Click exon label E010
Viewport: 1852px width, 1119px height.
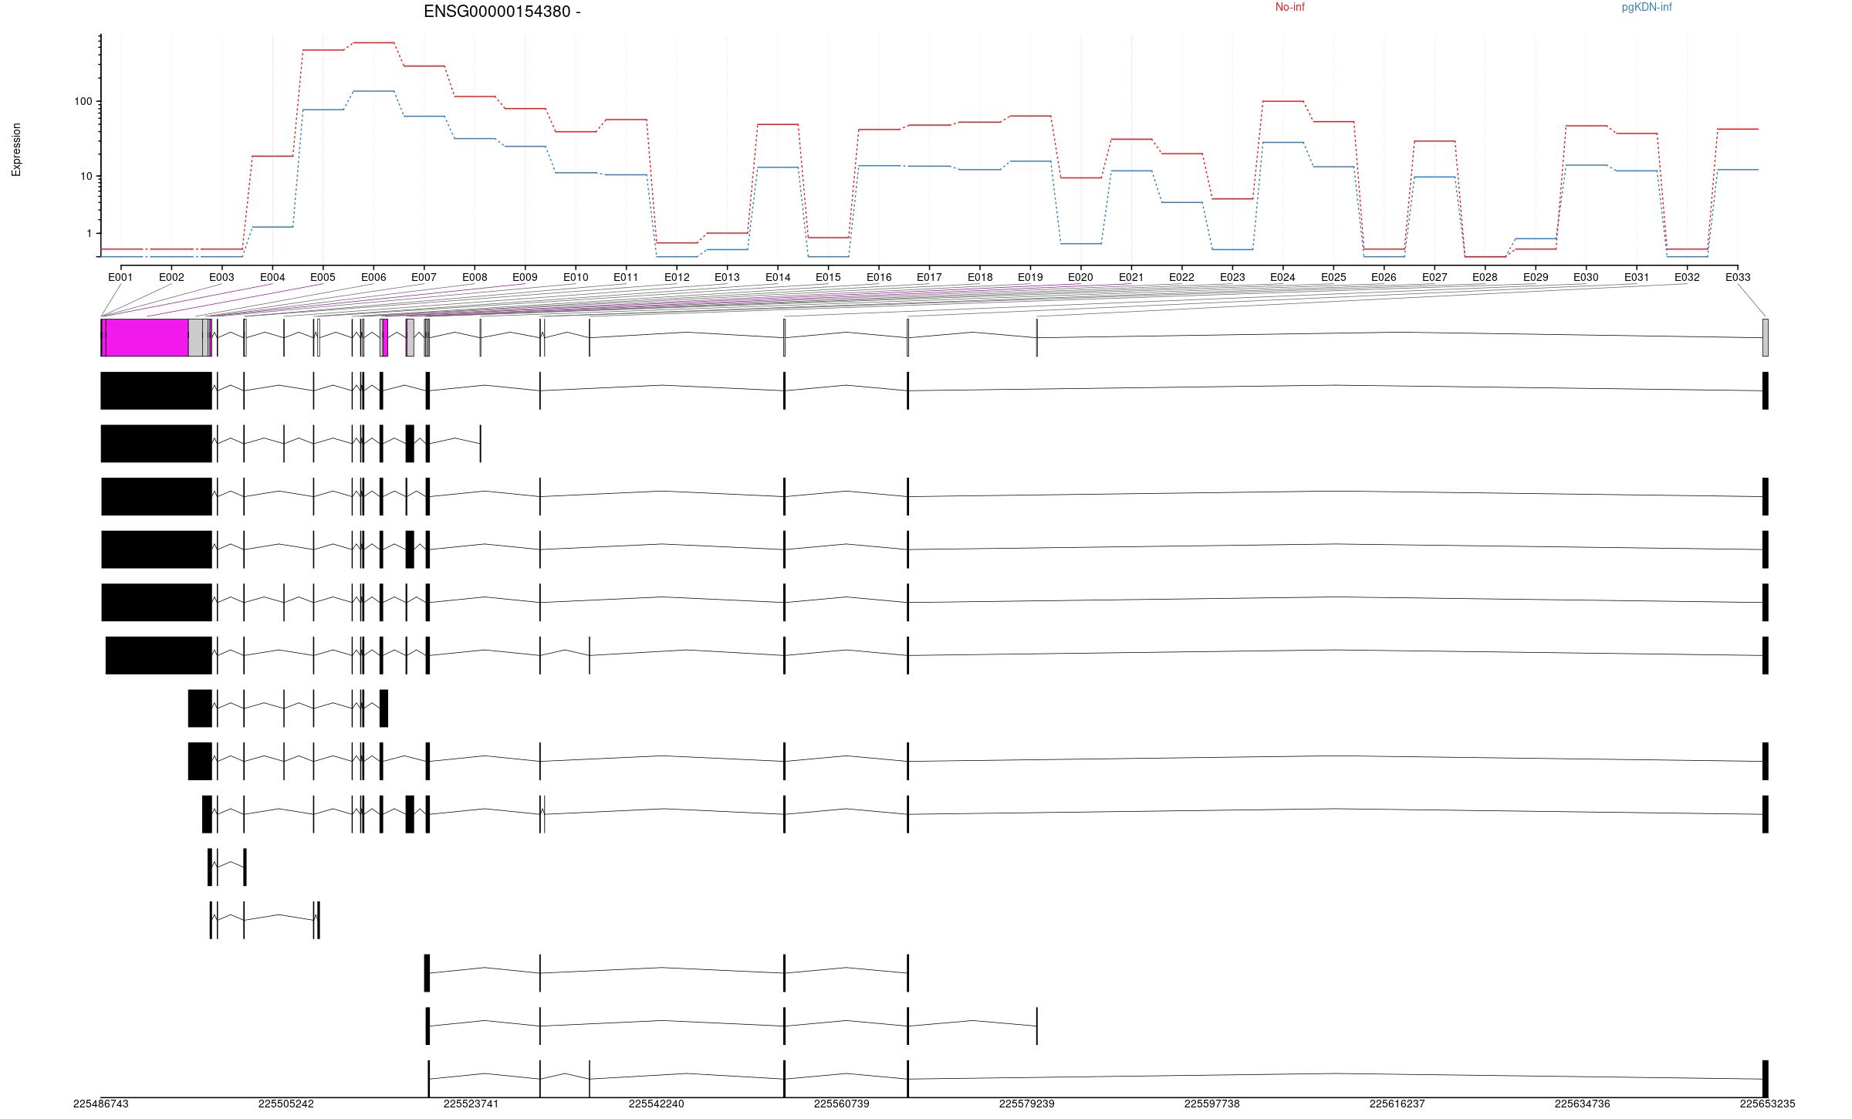576,277
